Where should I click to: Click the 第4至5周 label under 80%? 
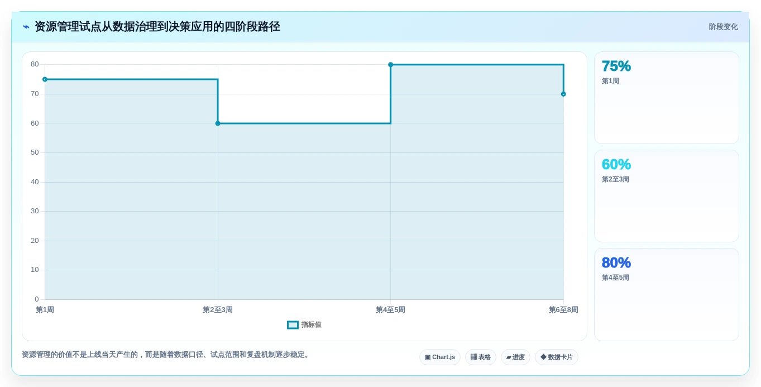pos(615,278)
